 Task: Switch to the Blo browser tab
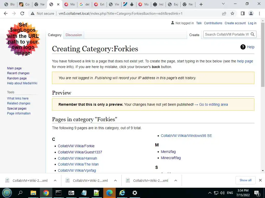click(x=10, y=4)
